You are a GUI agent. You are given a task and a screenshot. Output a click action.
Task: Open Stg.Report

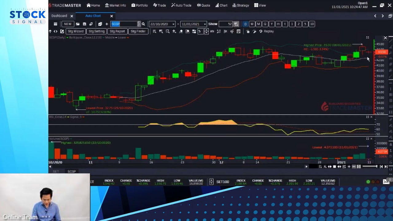click(117, 31)
